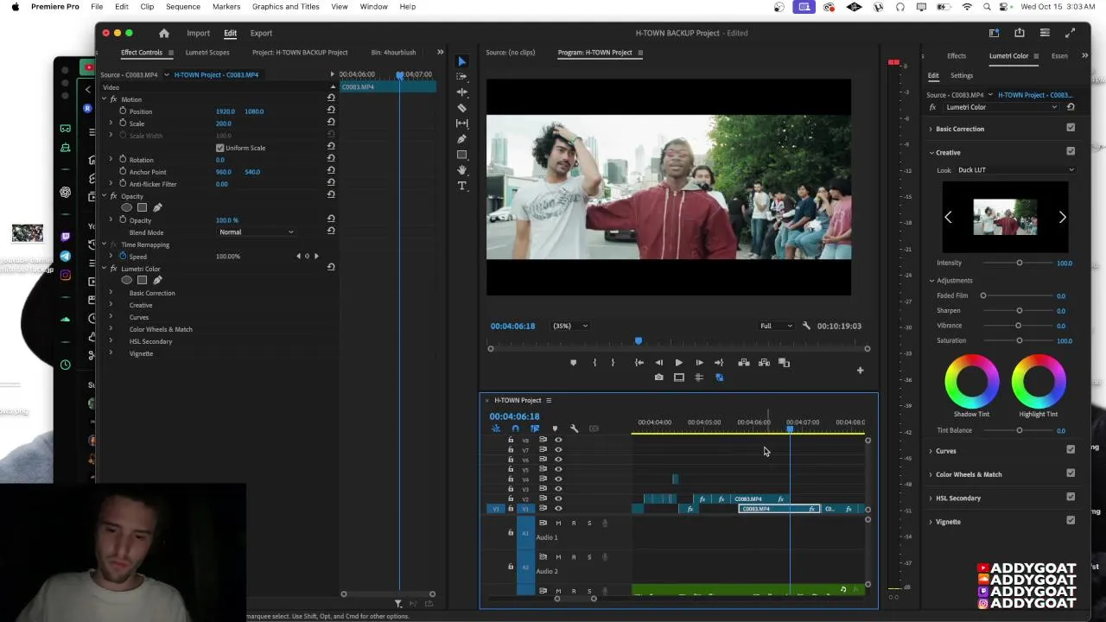The image size is (1106, 622).
Task: Open the Program monitor zoom level dropdown
Action: [570, 326]
